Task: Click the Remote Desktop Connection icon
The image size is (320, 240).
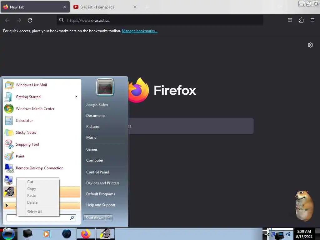Action: click(x=9, y=168)
